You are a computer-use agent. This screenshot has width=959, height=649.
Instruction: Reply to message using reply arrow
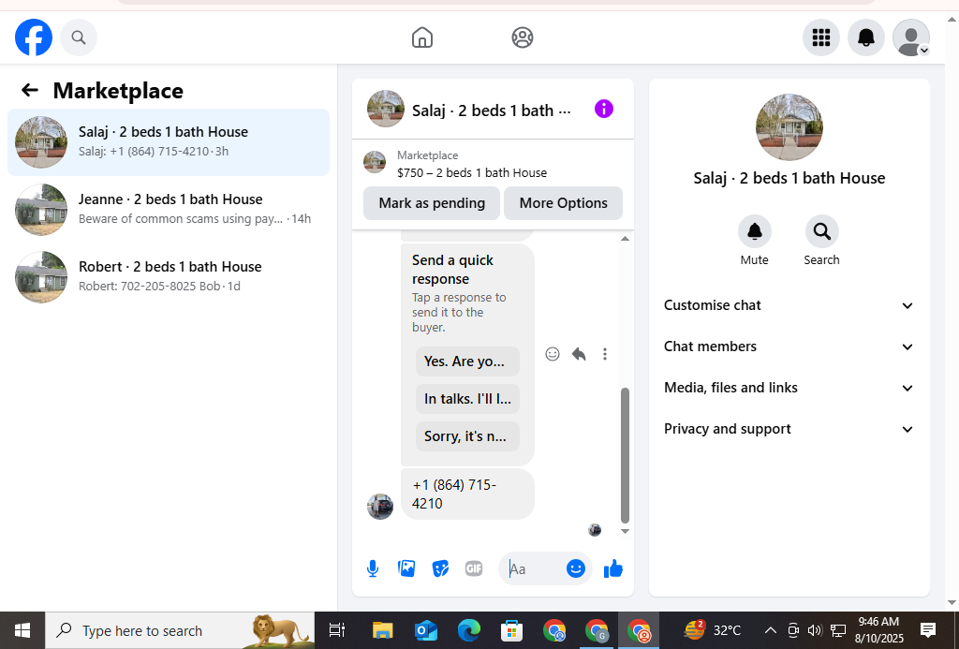coord(579,354)
